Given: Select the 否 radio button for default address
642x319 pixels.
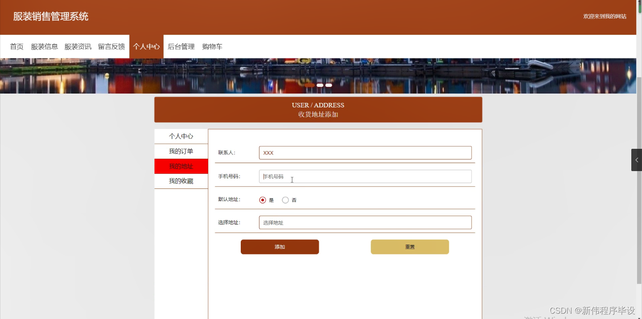Looking at the screenshot, I should pyautogui.click(x=285, y=200).
